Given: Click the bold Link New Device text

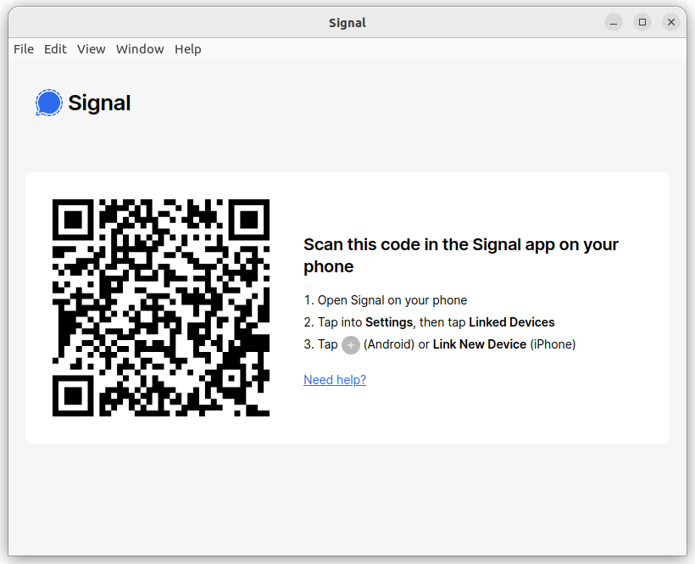Looking at the screenshot, I should click(x=480, y=344).
